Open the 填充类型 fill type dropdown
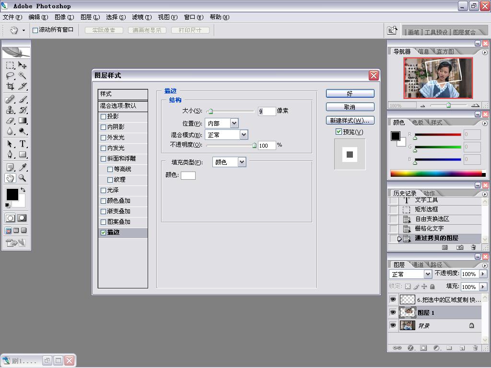Viewport: 491px width, 368px height. (x=242, y=162)
